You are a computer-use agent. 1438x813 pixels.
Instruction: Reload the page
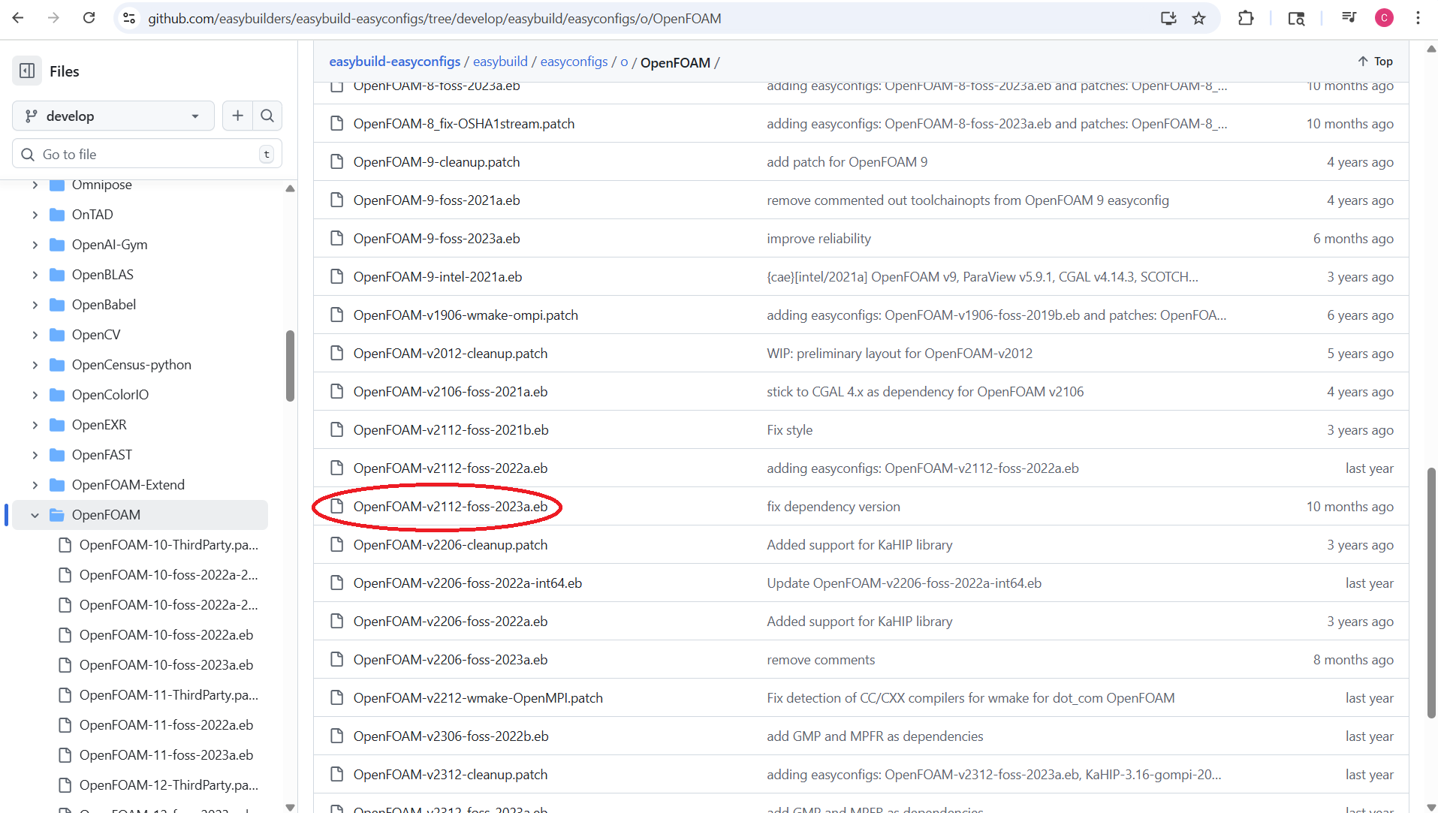[x=89, y=18]
